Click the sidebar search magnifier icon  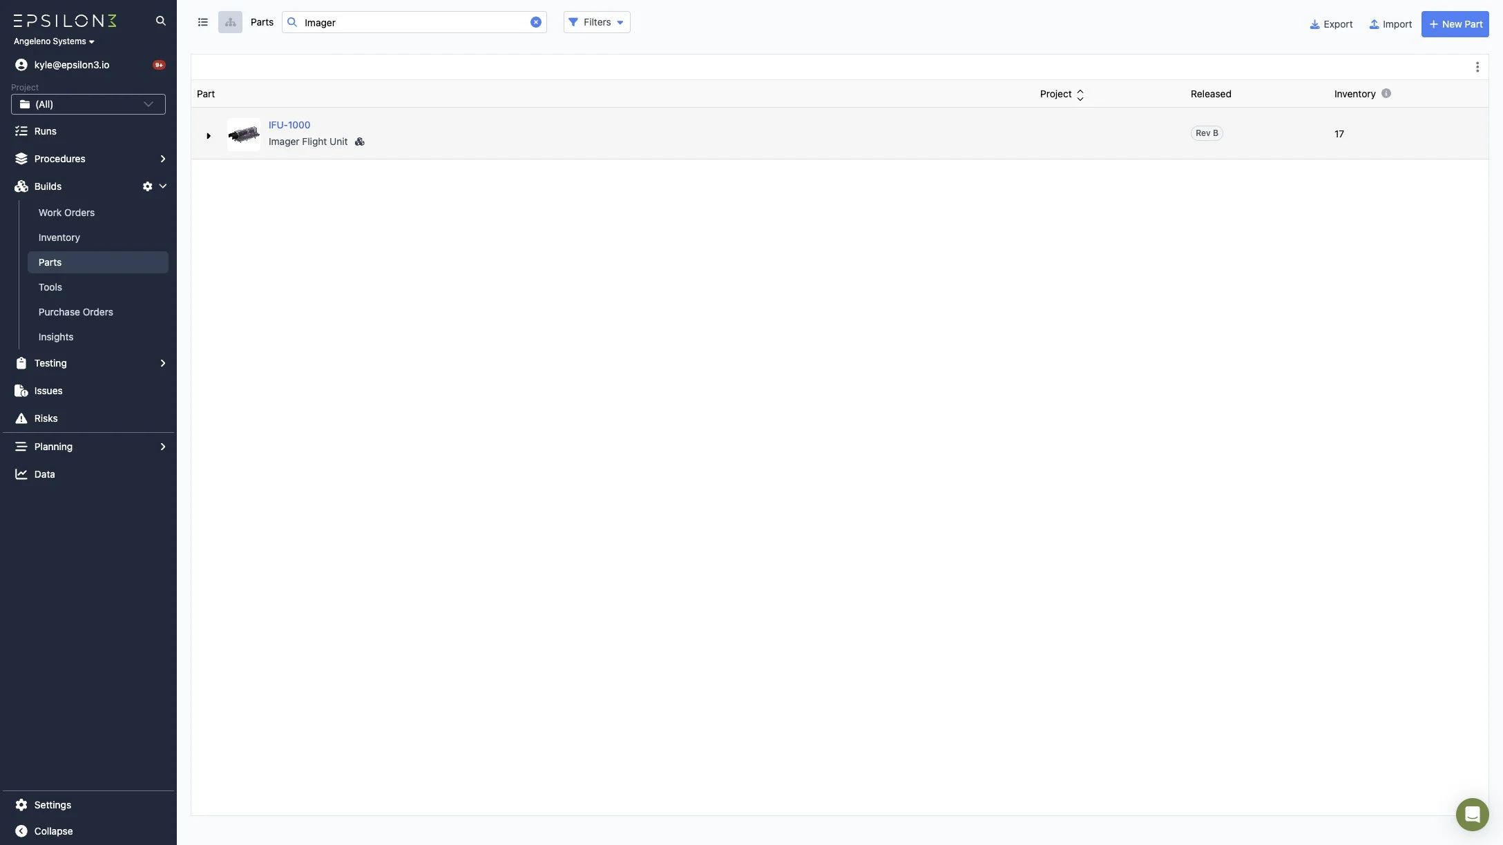(x=161, y=21)
